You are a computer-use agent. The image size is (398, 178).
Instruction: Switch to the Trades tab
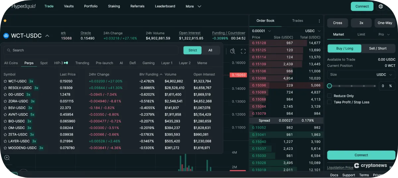click(298, 21)
